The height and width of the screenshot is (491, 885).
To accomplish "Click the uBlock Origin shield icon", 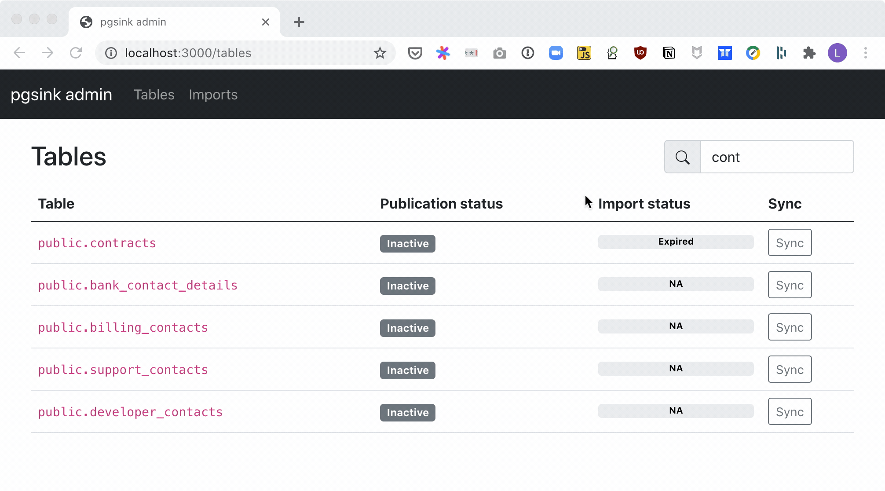I will (x=640, y=53).
